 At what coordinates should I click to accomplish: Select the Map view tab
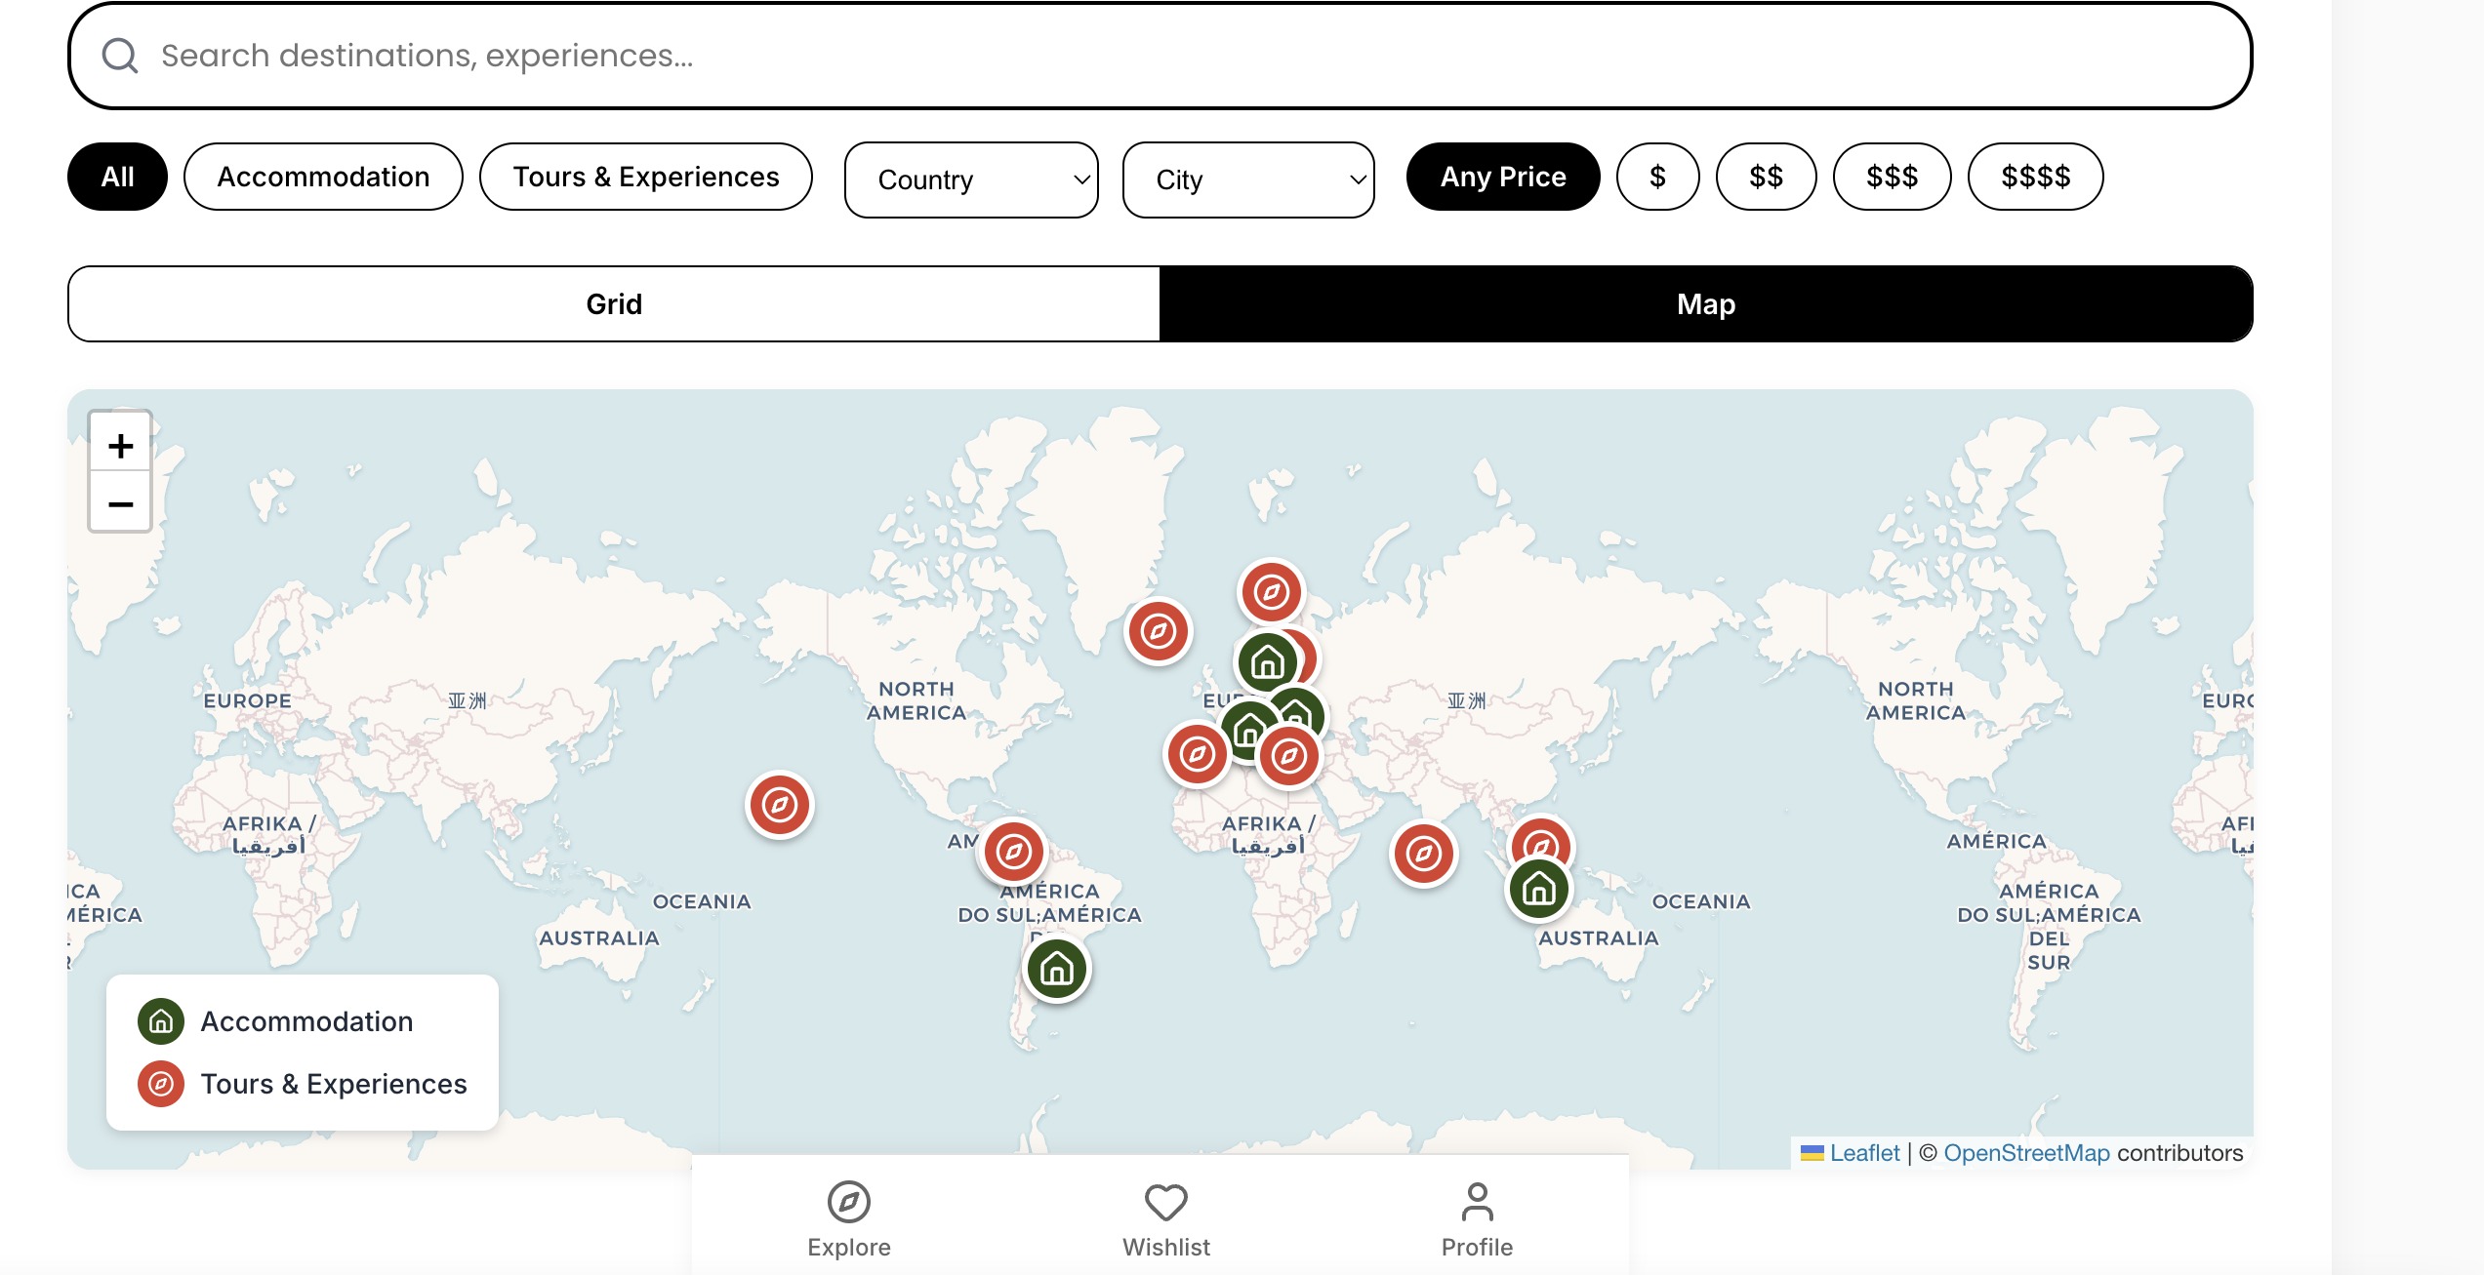pyautogui.click(x=1705, y=304)
